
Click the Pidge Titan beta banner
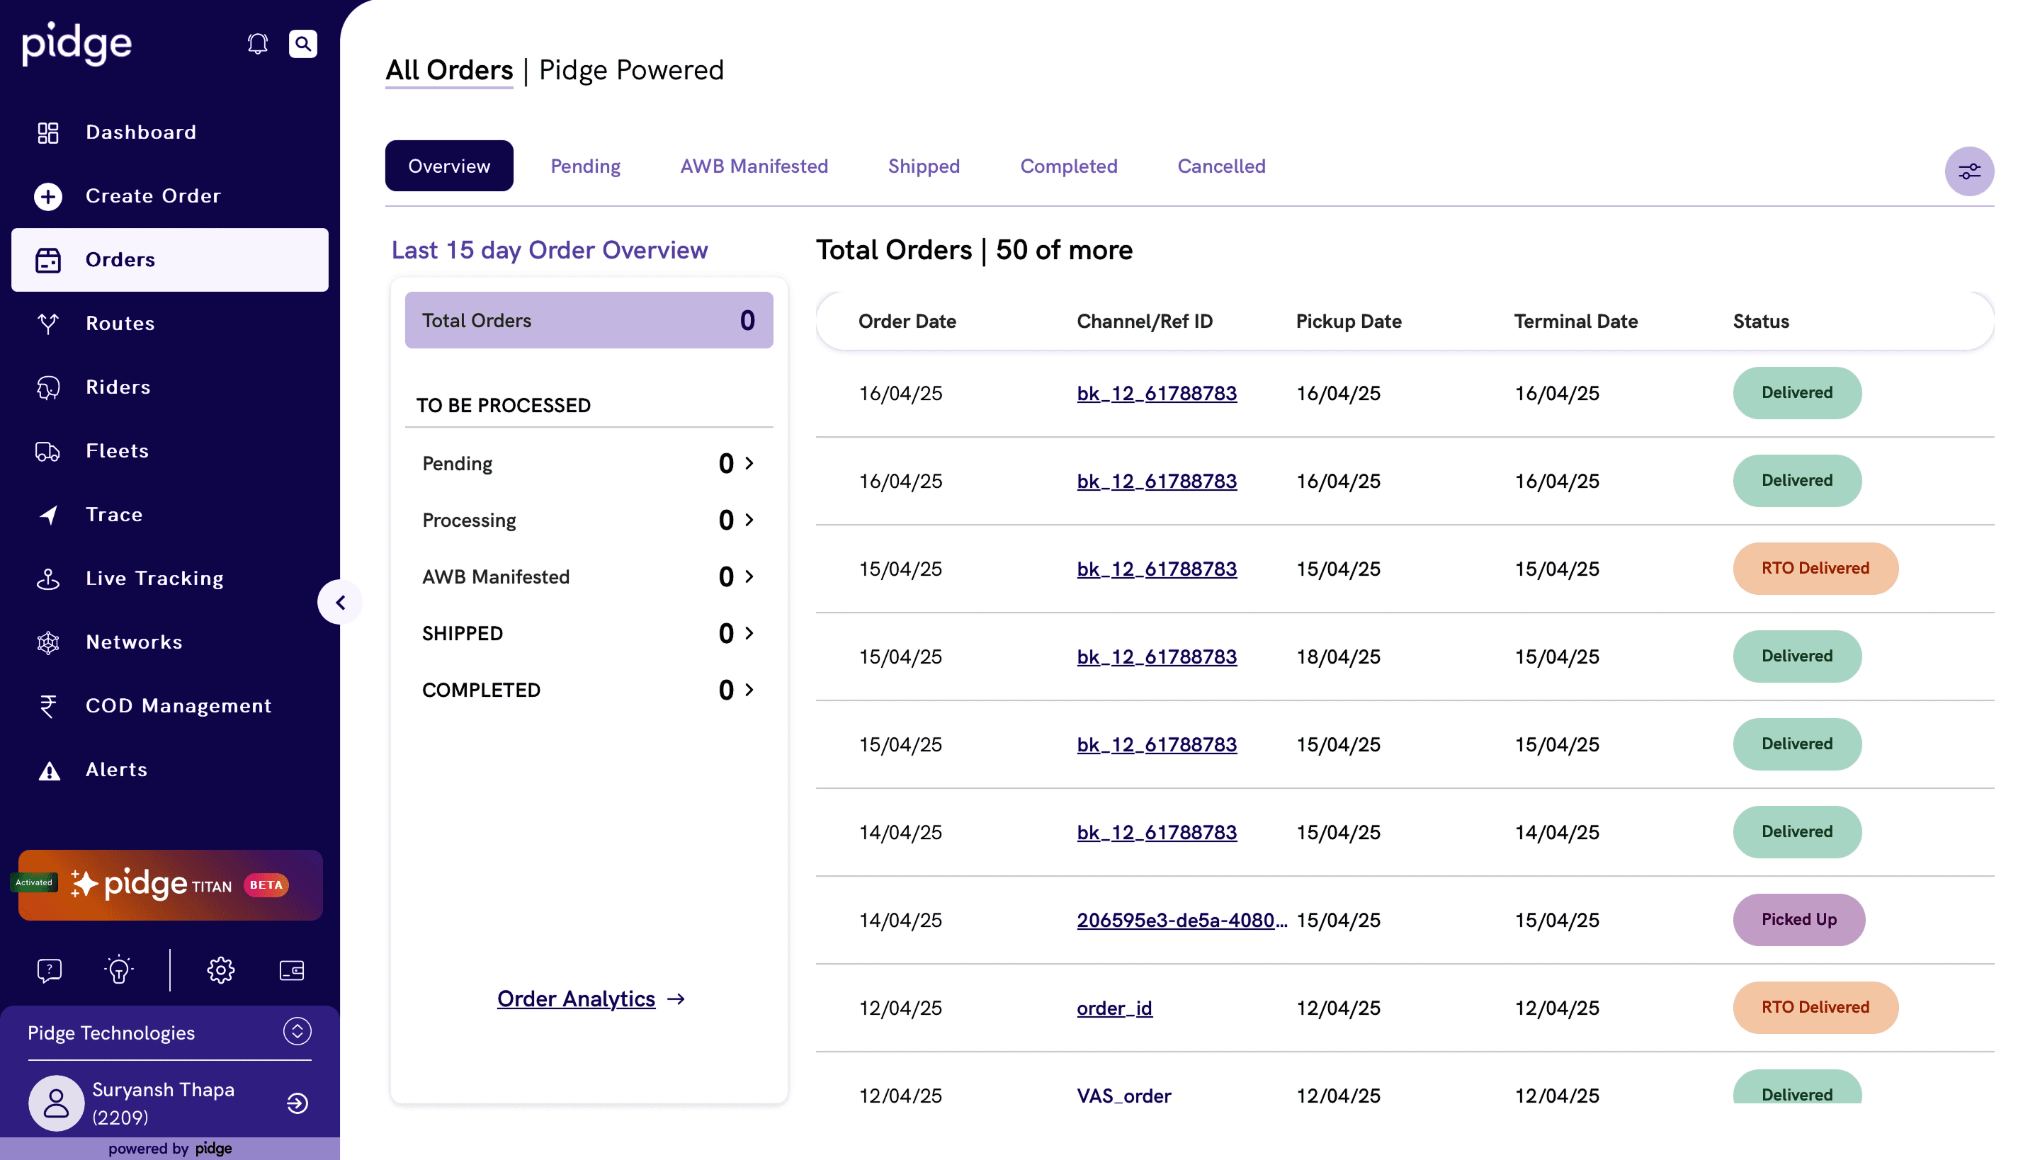tap(171, 885)
